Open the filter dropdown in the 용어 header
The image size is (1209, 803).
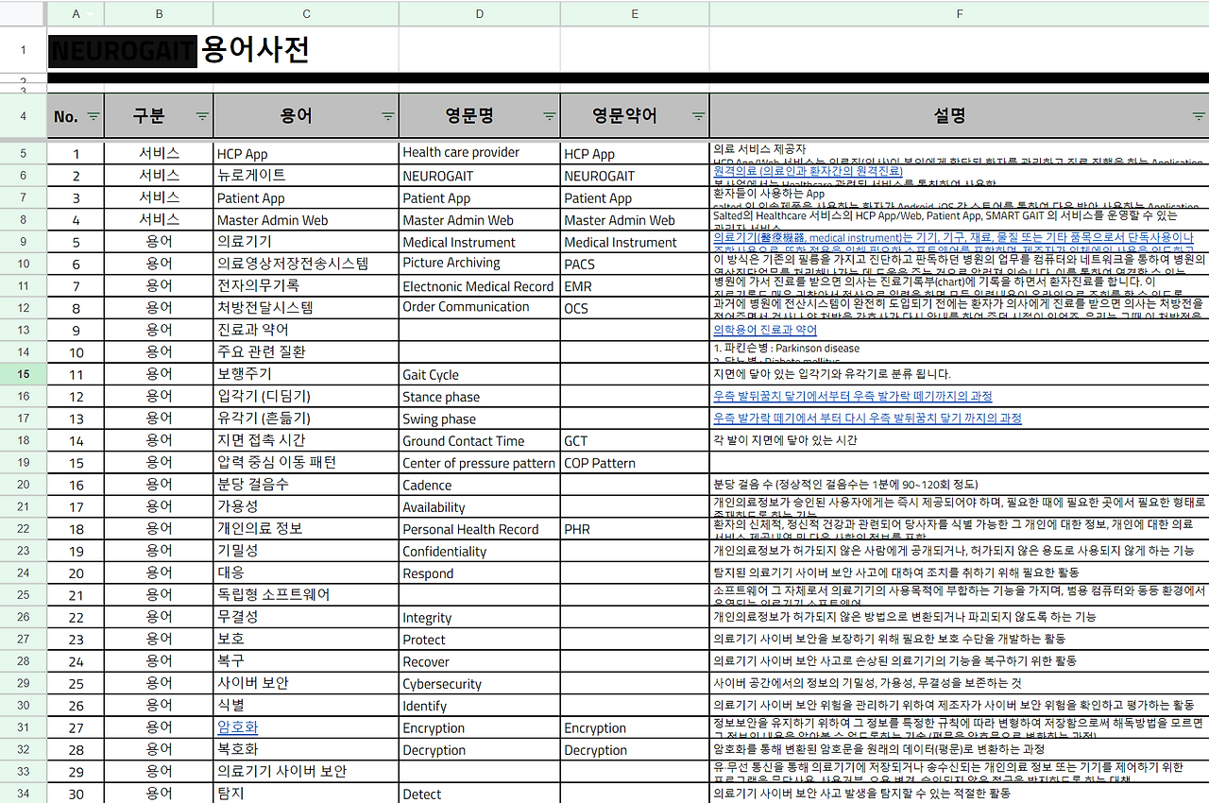coord(387,116)
